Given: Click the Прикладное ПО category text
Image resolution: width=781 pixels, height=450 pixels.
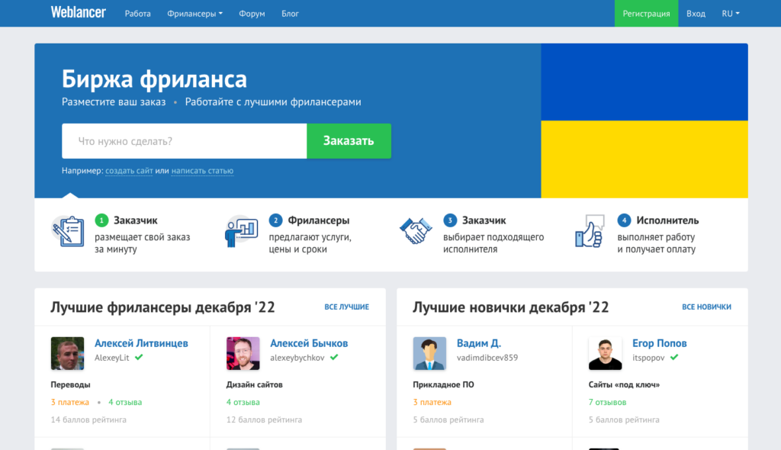Looking at the screenshot, I should 443,384.
